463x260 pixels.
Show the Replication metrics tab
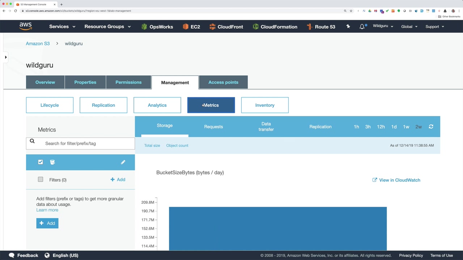click(x=320, y=127)
